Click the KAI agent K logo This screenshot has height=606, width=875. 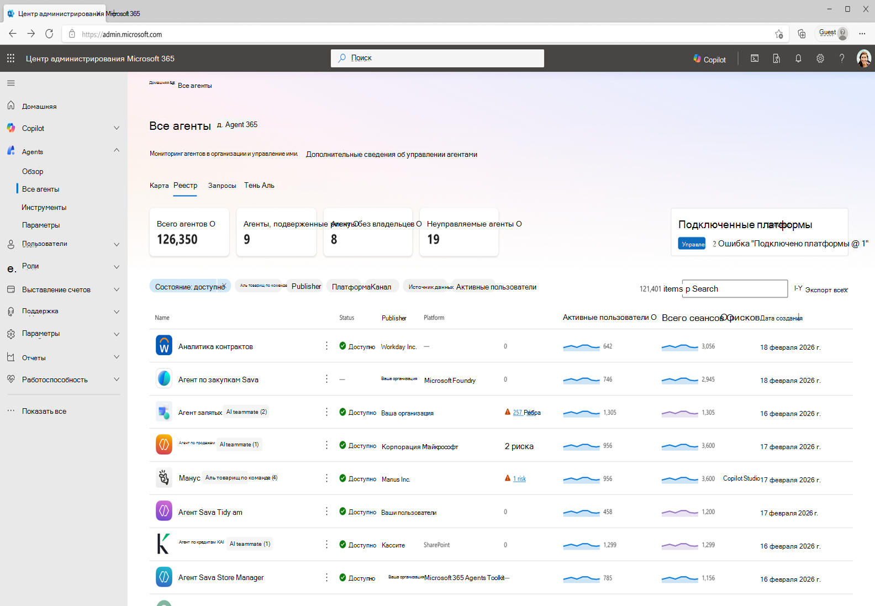[164, 544]
